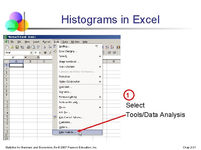Select AutoCorrect Options menu item

(x=77, y=117)
